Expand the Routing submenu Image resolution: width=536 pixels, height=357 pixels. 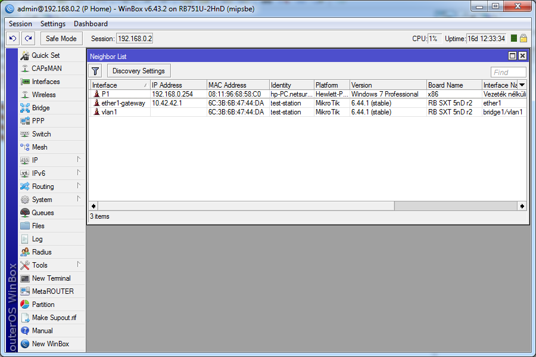tap(79, 186)
